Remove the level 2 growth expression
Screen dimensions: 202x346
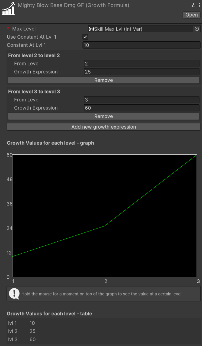pos(104,80)
